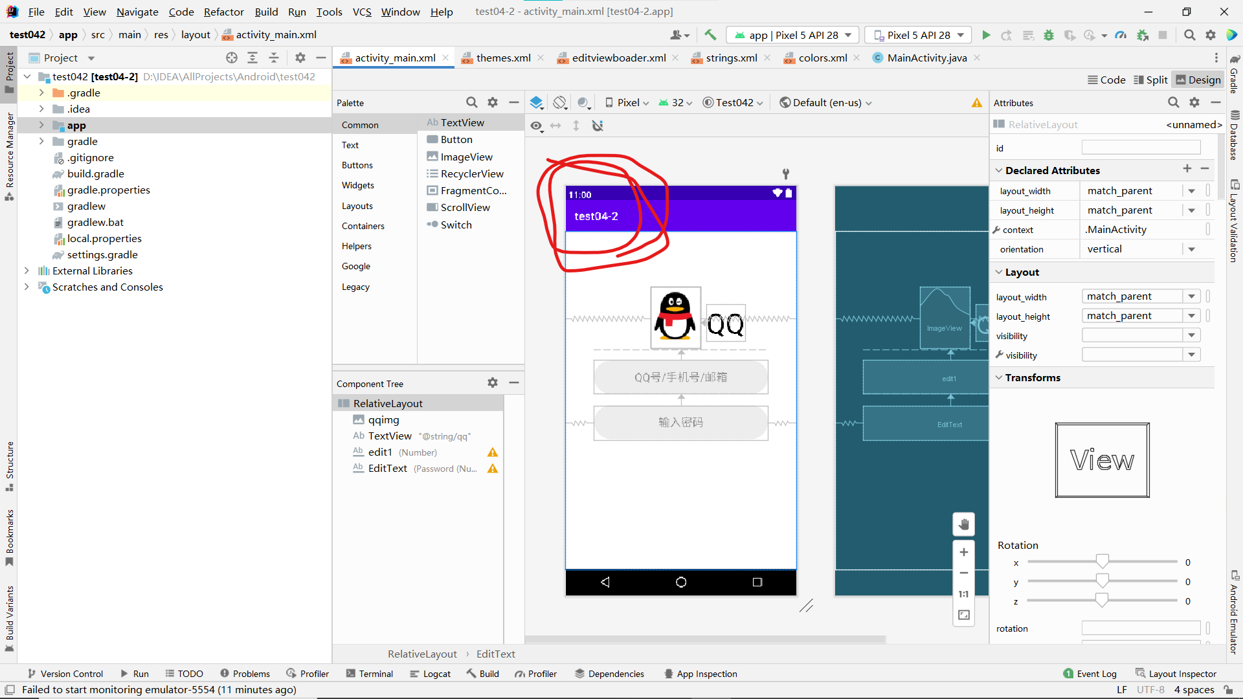Open the orientation dropdown in attributes
The image size is (1243, 699).
coord(1191,249)
